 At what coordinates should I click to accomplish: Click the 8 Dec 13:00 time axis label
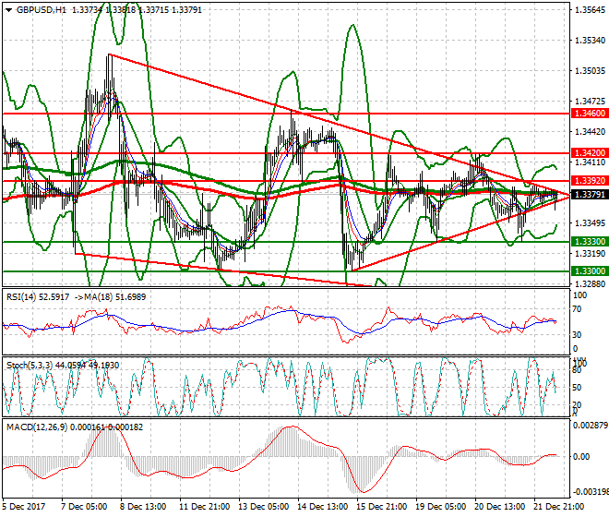pyautogui.click(x=143, y=507)
